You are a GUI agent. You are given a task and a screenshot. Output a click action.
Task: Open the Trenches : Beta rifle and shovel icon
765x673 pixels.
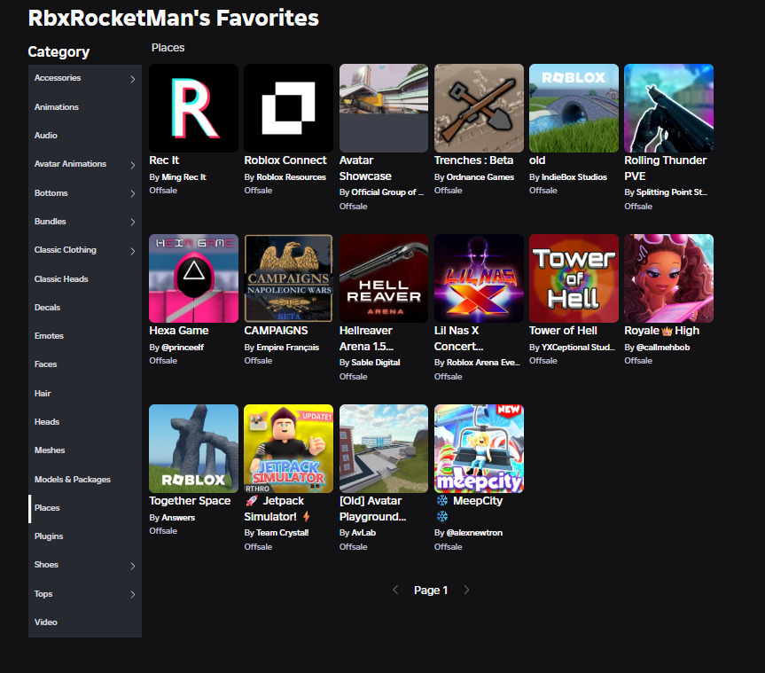tap(479, 108)
